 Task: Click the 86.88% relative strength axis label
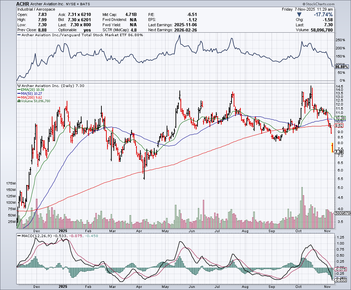[x=341, y=66]
